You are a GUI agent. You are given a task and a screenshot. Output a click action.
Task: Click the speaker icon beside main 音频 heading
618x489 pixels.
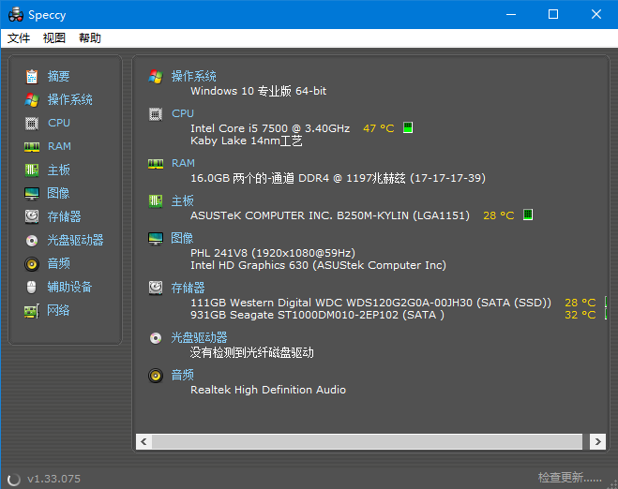156,376
